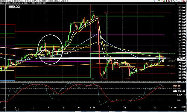Click the clipboard document toolbar icon
The height and width of the screenshot is (112, 187).
pos(171,1)
